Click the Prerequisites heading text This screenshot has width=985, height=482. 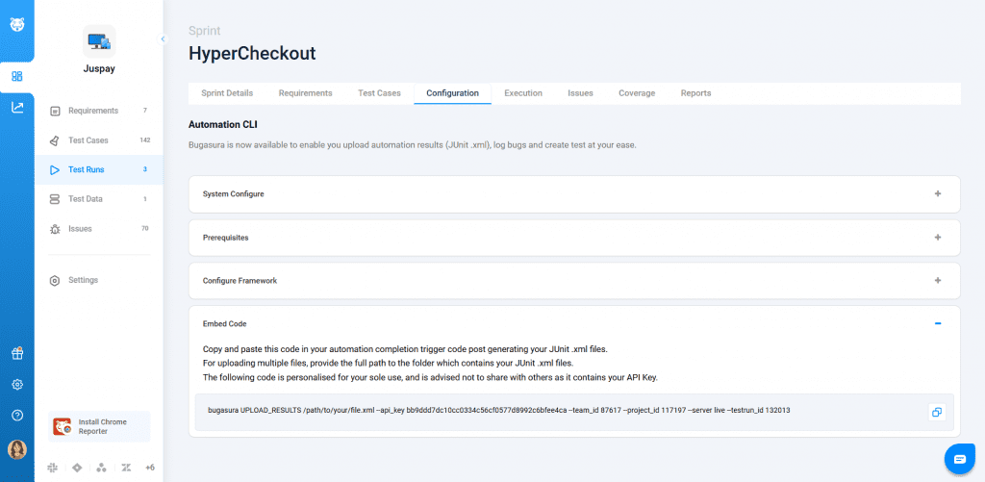pos(225,238)
